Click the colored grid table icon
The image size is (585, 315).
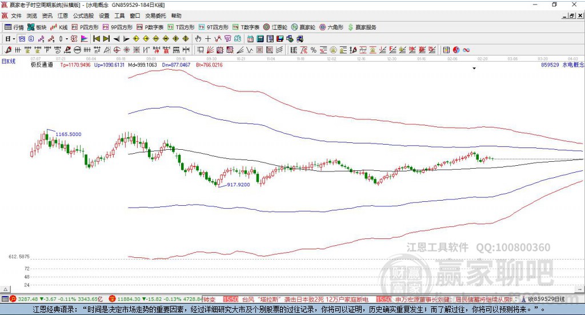(446, 50)
